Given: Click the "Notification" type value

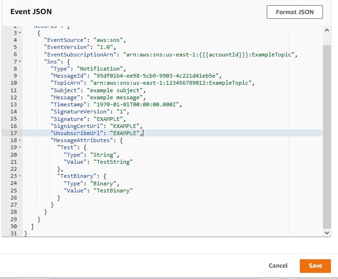Looking at the screenshot, I should [100, 69].
